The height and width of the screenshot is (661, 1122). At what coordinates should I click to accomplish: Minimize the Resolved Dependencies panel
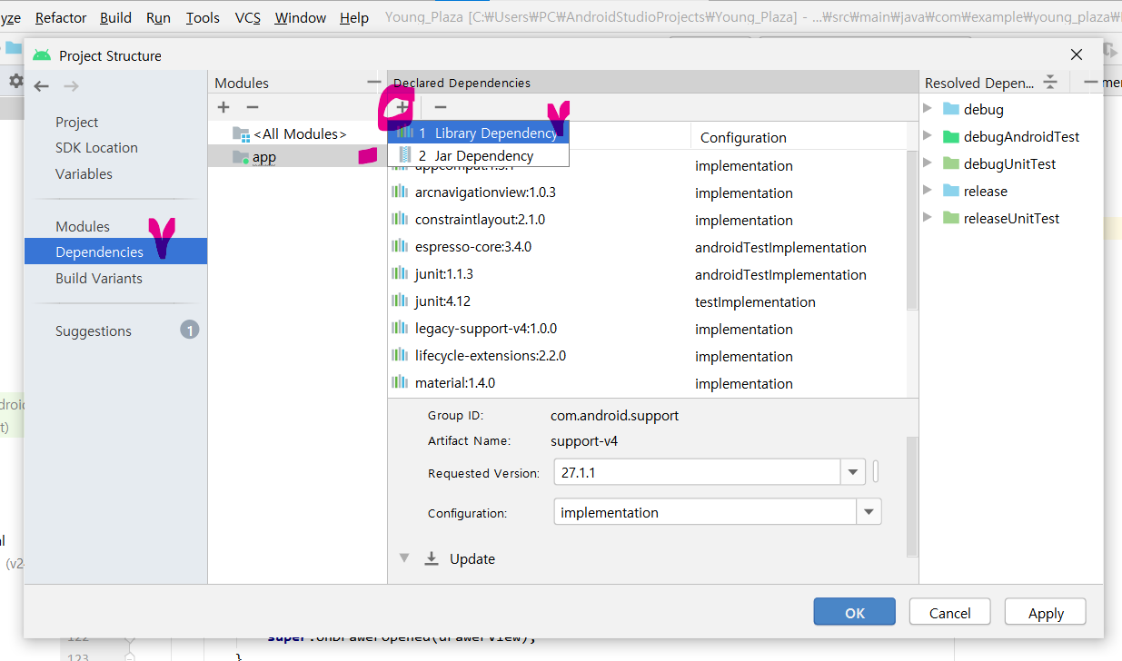pos(1090,82)
